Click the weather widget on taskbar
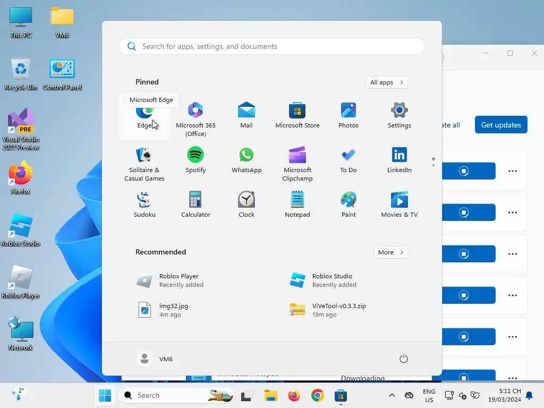Screen dimensions: 544x408 pos(17,395)
